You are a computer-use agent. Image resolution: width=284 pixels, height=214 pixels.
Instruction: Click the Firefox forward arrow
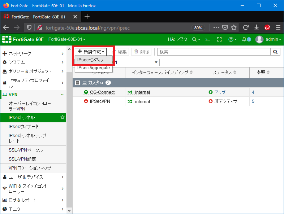click(17, 27)
